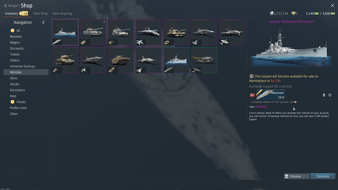Open the Item recycling tab
Viewport: 338px width, 190px height.
(62, 14)
